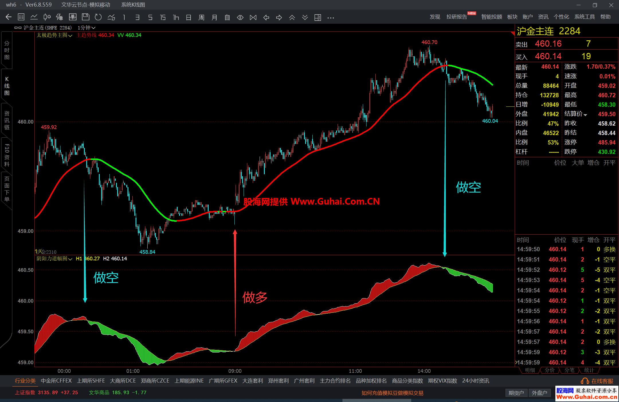This screenshot has height=402, width=619.
Task: Open 在线客服 online support link
Action: click(x=598, y=381)
